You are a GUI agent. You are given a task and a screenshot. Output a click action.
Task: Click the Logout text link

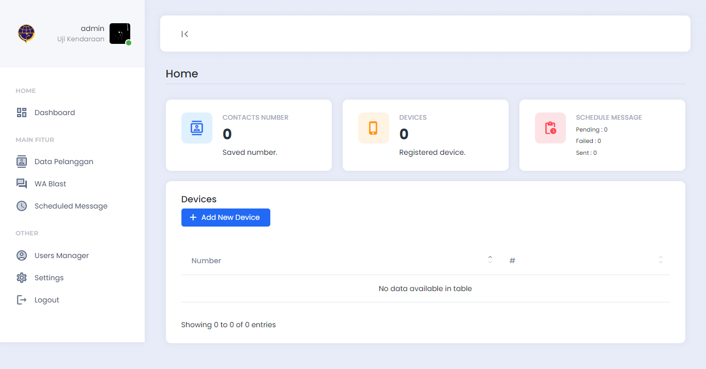pyautogui.click(x=47, y=299)
